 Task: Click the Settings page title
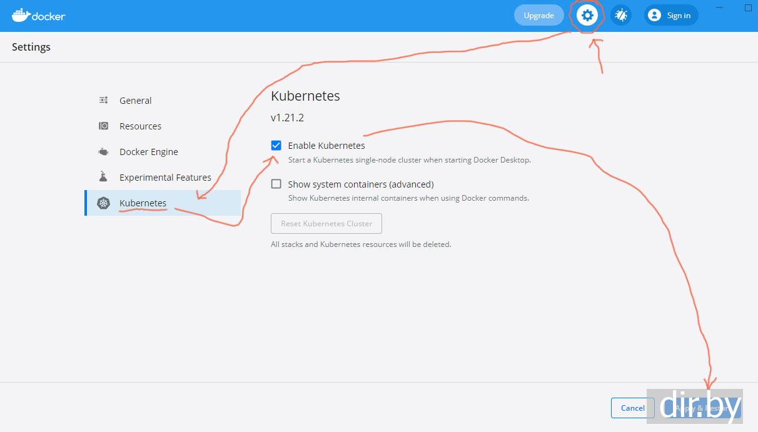31,47
